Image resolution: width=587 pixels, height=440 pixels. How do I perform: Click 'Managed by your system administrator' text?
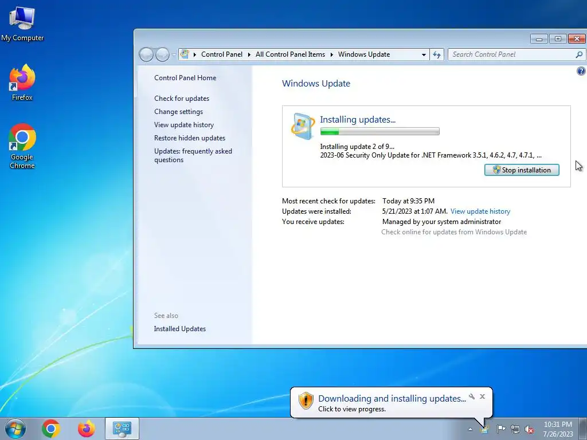coord(442,222)
